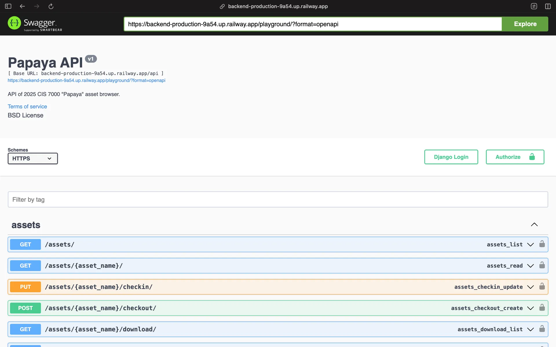Viewport: 556px width, 347px height.
Task: Click the Django Login button
Action: (x=451, y=157)
